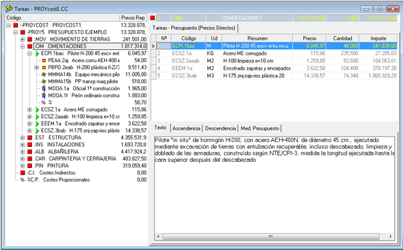Image resolution: width=403 pixels, height=250 pixels.
Task: Select table row EEEM.1a Encofrado zapatas y encepados
Action: (x=274, y=68)
